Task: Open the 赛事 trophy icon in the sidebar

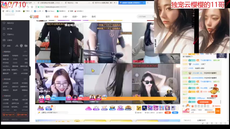Action: [x=4, y=46]
